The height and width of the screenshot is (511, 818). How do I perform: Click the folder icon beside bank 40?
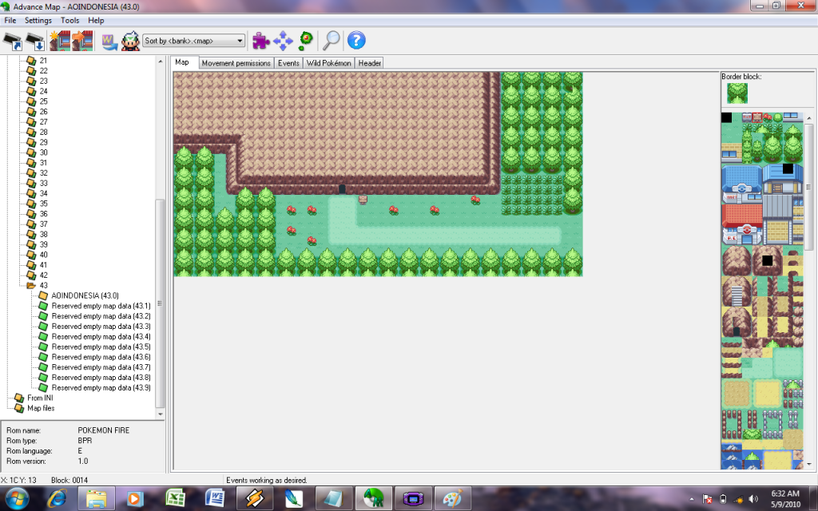point(31,255)
